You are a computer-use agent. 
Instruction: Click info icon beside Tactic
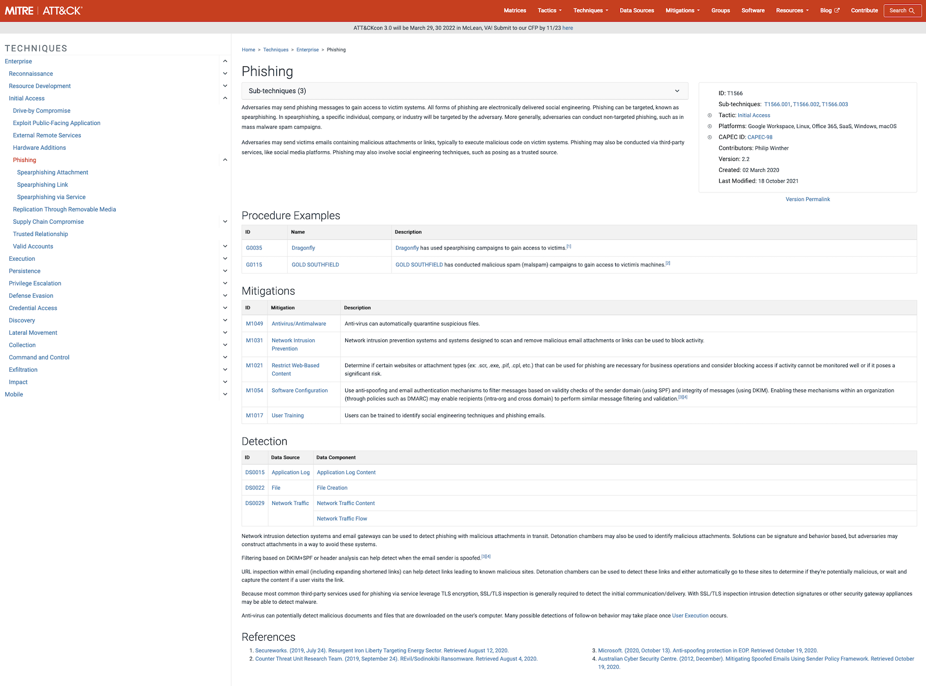point(710,115)
